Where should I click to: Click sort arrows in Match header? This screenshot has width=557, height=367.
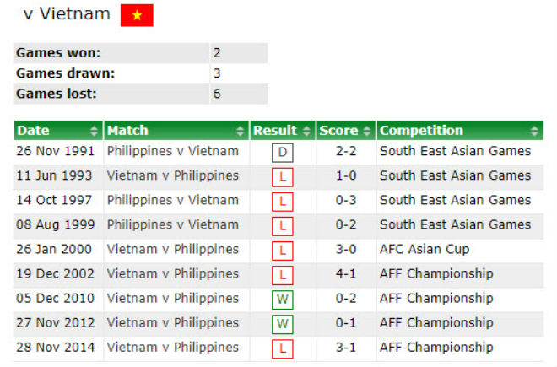click(x=241, y=131)
